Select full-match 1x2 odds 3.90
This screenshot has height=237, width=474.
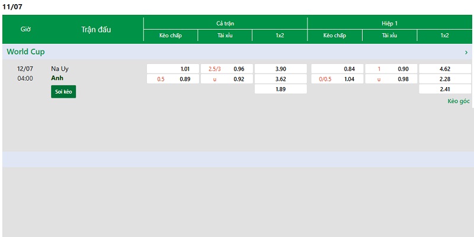pos(280,69)
